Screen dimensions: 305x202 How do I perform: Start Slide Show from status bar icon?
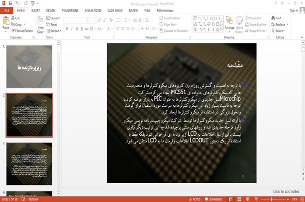[256, 199]
